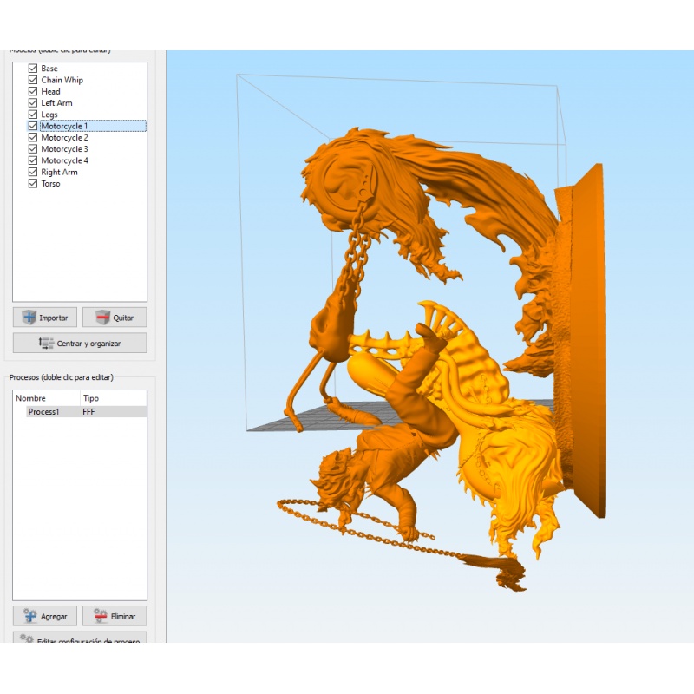Select the 'Motorcycle 4' model name
Viewport: 694px width, 694px height.
click(64, 160)
